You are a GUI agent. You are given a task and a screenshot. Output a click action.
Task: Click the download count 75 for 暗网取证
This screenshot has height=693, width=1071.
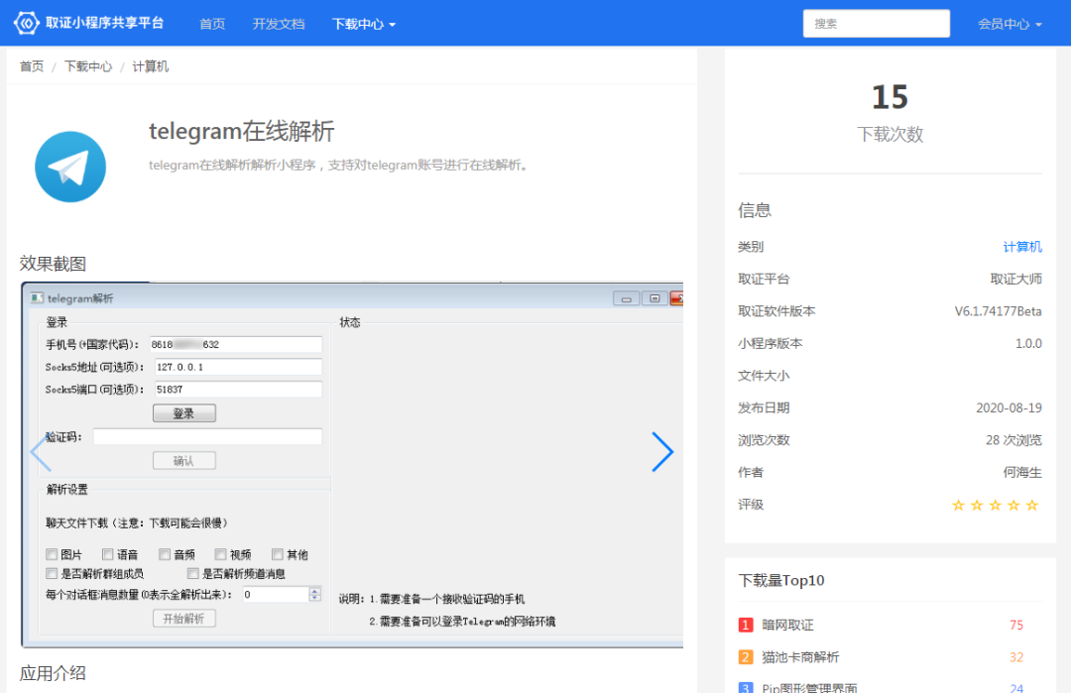pyautogui.click(x=1016, y=625)
